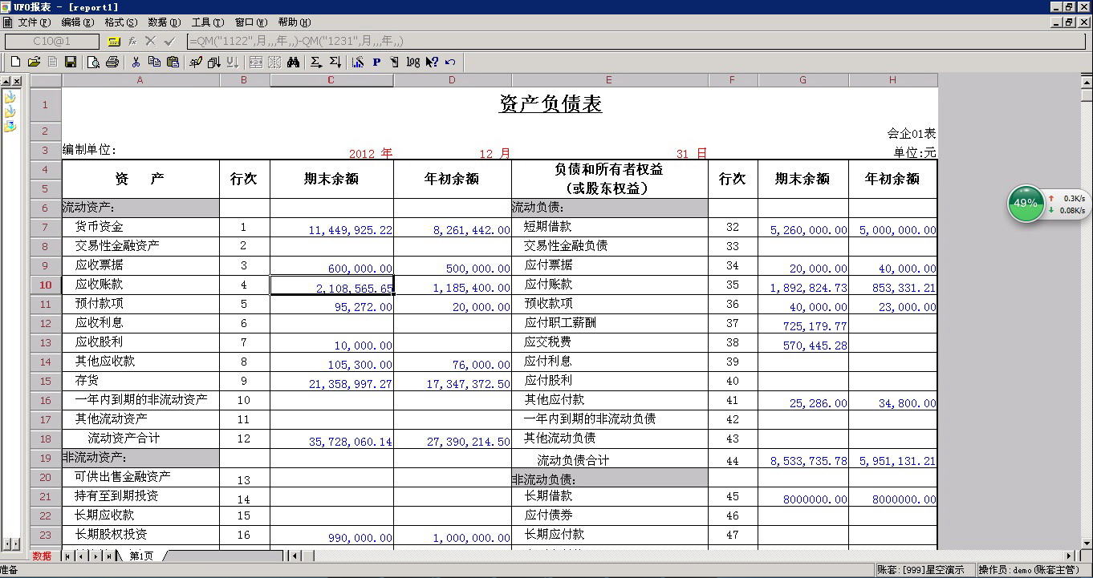Image resolution: width=1093 pixels, height=578 pixels.
Task: Open the function wizard fx button
Action: [132, 41]
